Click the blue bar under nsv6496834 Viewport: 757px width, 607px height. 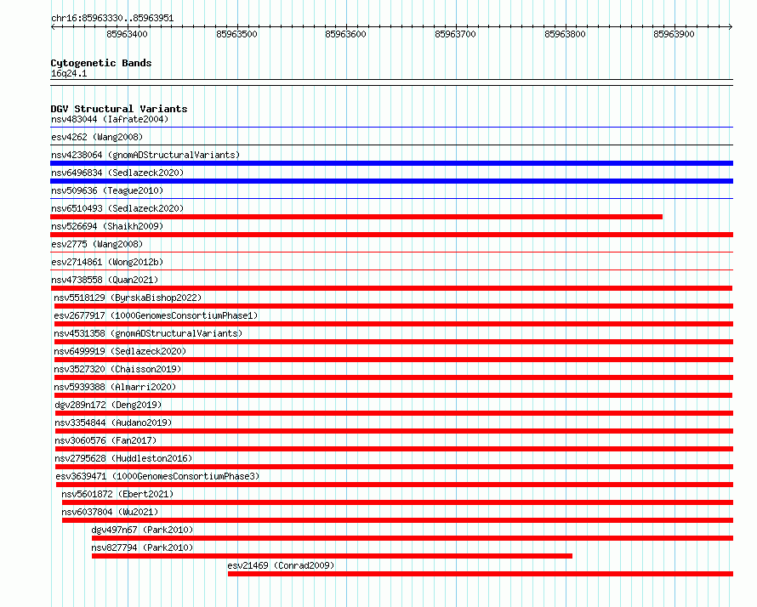tap(391, 181)
